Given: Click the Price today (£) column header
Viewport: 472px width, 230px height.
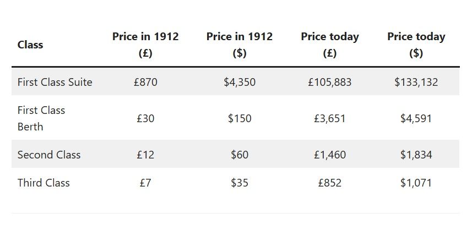Looking at the screenshot, I should (x=330, y=45).
